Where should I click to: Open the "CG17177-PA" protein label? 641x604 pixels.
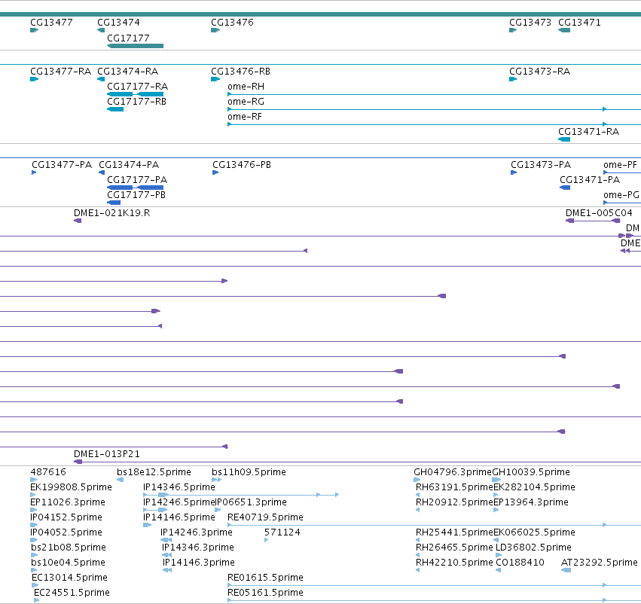[x=137, y=180]
